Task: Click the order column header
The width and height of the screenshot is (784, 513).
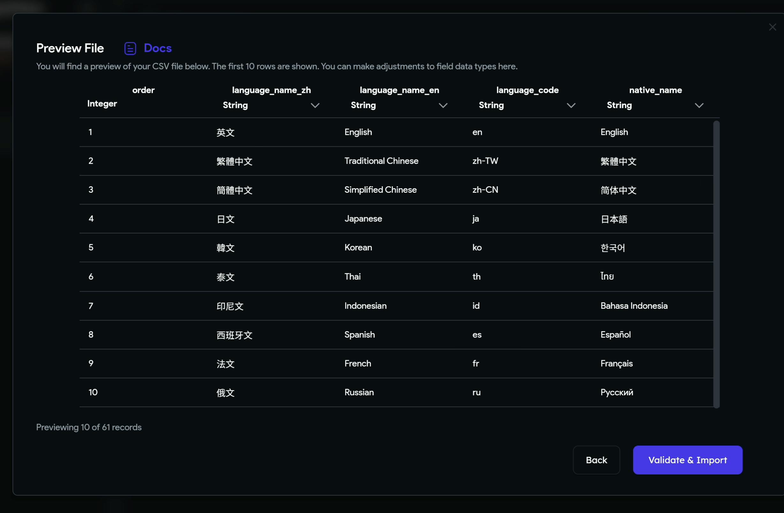Action: (143, 90)
